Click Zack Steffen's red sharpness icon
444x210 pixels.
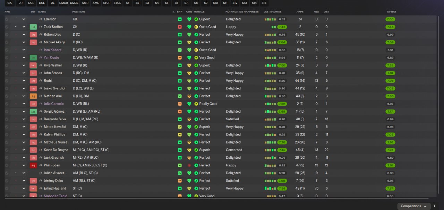[x=180, y=27]
